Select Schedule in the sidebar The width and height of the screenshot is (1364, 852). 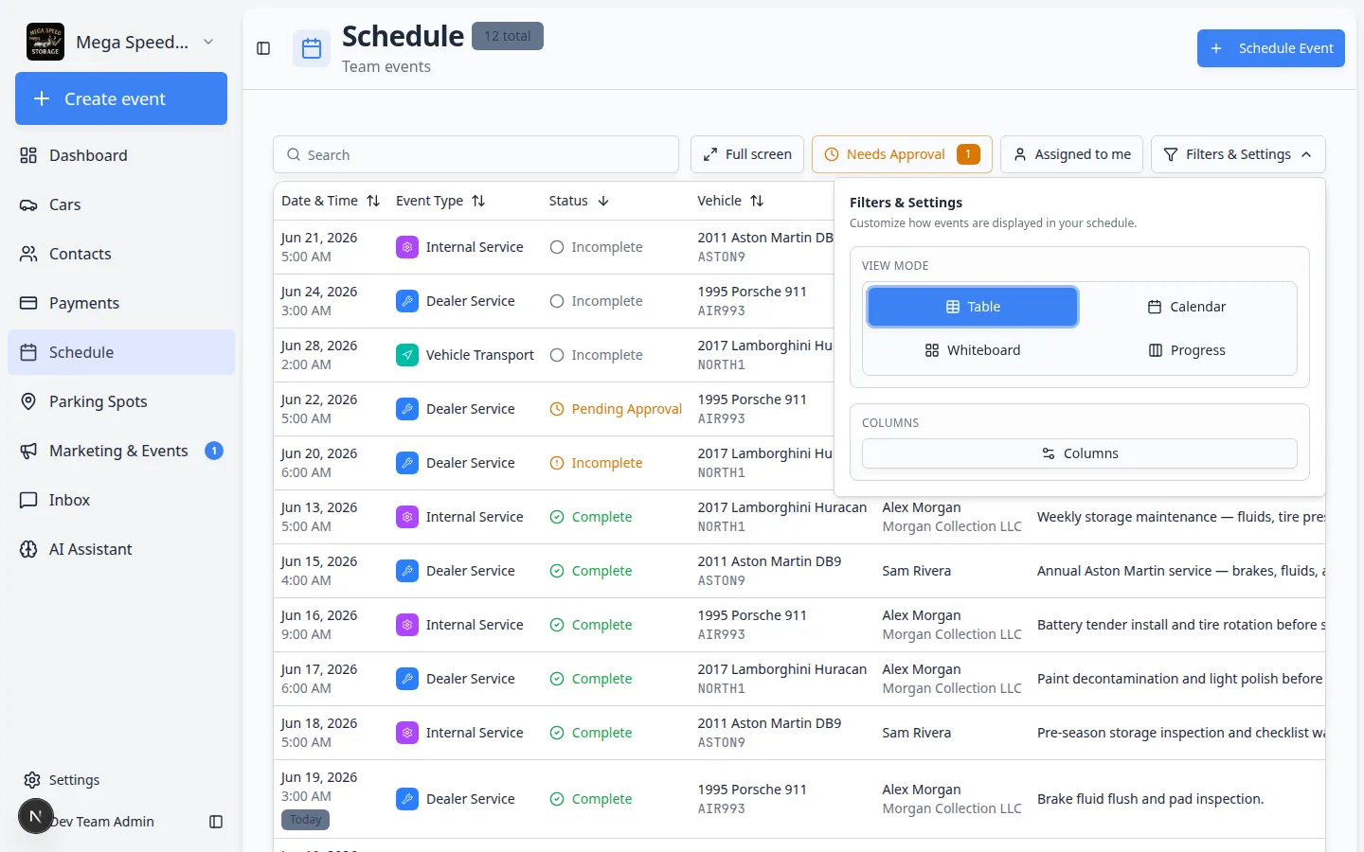[121, 352]
